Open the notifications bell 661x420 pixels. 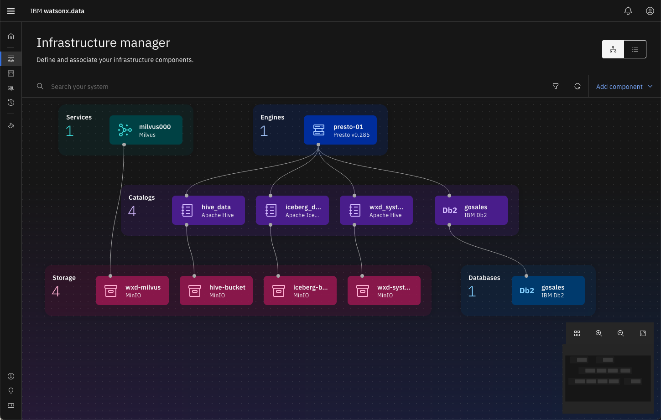(x=628, y=11)
